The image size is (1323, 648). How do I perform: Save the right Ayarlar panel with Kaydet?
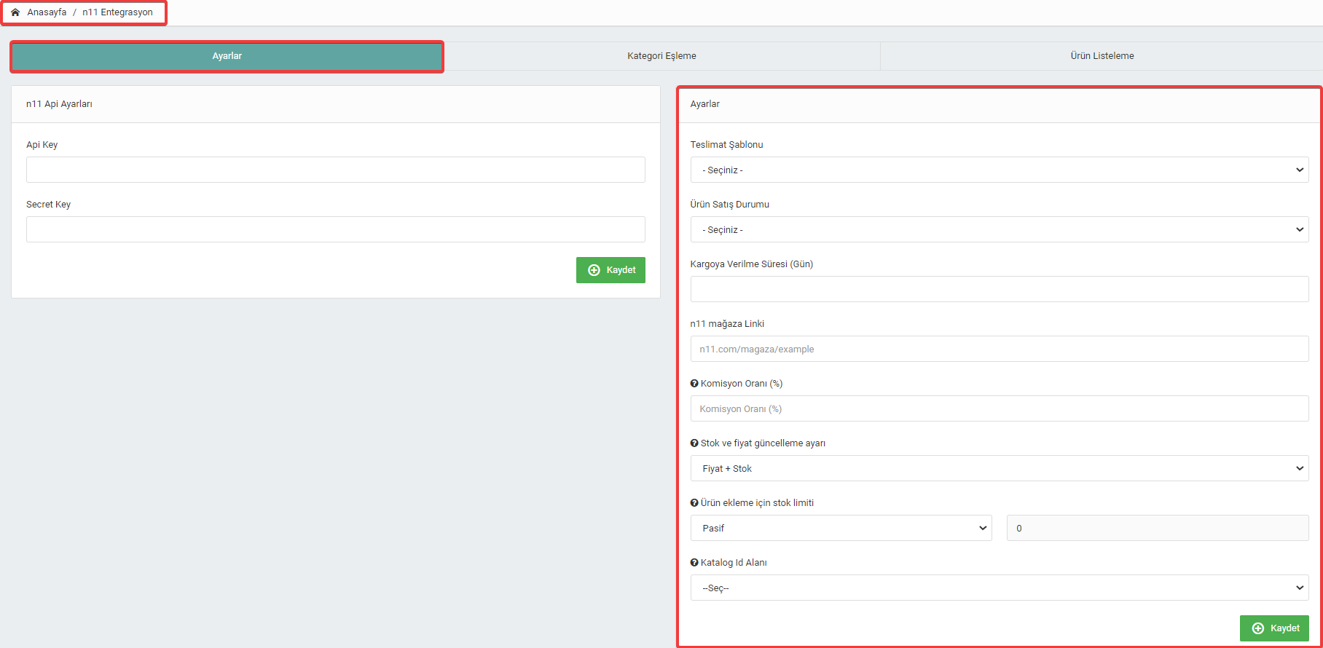1274,628
